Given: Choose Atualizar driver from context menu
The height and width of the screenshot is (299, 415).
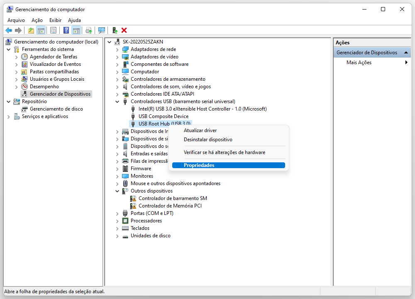Looking at the screenshot, I should [200, 130].
